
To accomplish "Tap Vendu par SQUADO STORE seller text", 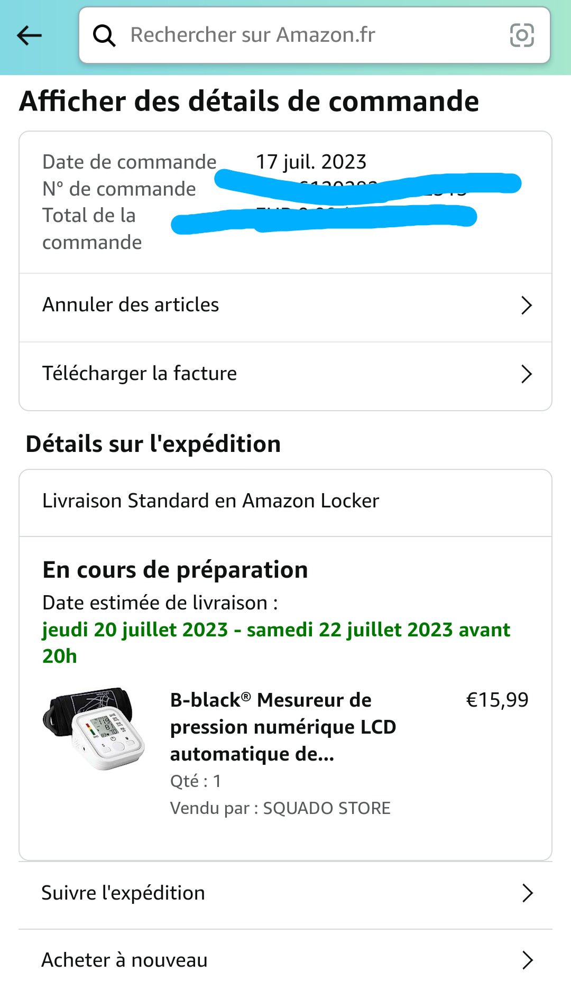I will click(280, 808).
